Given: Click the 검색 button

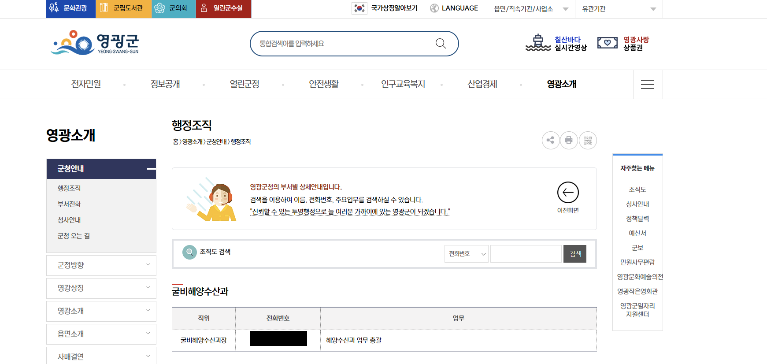Looking at the screenshot, I should tap(575, 254).
